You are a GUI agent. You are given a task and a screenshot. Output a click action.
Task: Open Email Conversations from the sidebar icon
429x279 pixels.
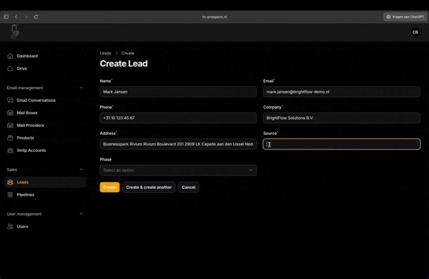pyautogui.click(x=10, y=100)
